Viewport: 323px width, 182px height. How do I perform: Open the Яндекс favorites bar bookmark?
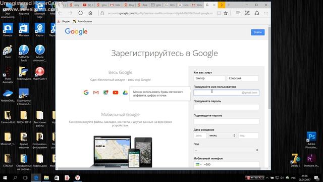pos(64,21)
